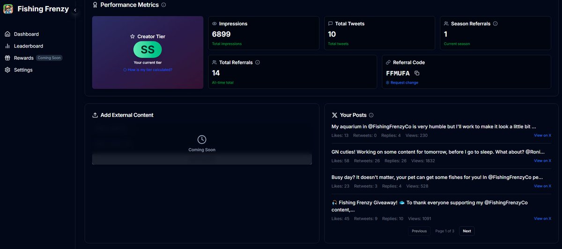This screenshot has height=249, width=562.
Task: Click the Total Referrals value 14
Action: pyautogui.click(x=216, y=73)
